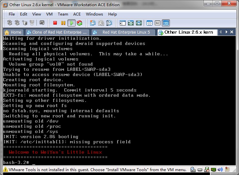This screenshot has width=239, height=175.
Task: Click the sound device status icon
Action: 220,170
